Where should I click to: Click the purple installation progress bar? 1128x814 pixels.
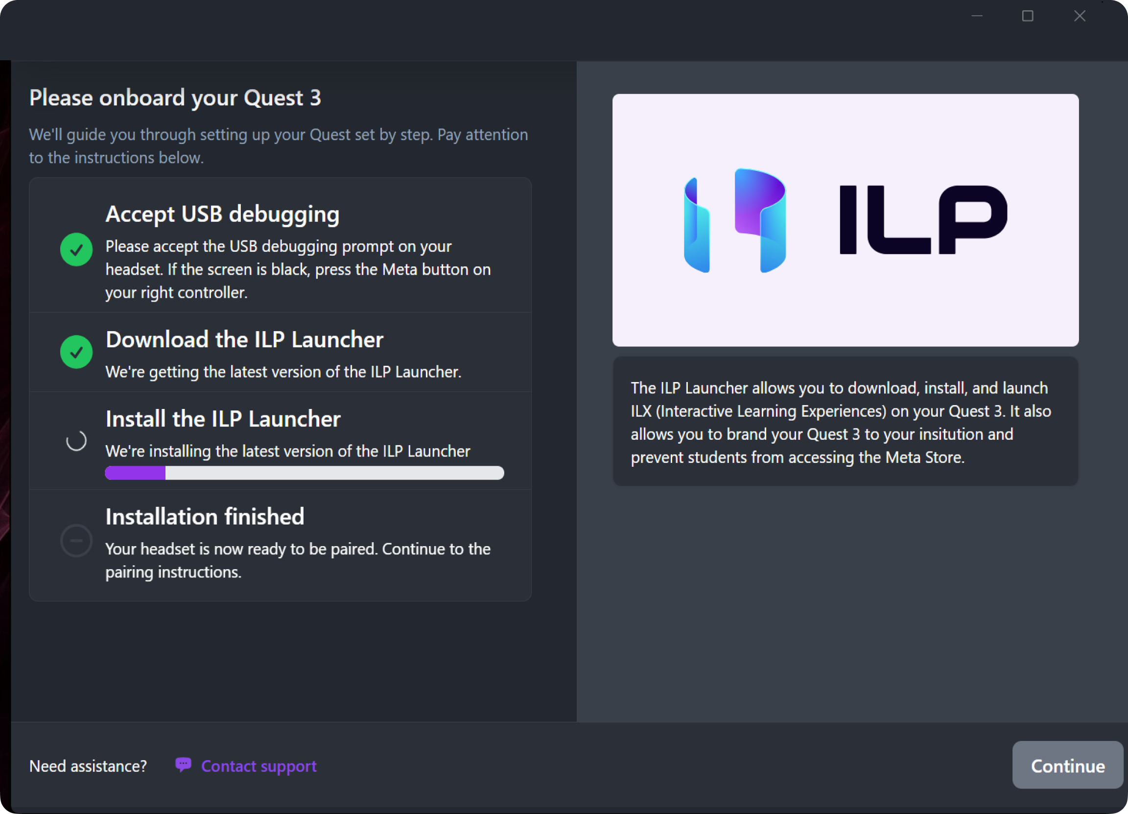(305, 473)
